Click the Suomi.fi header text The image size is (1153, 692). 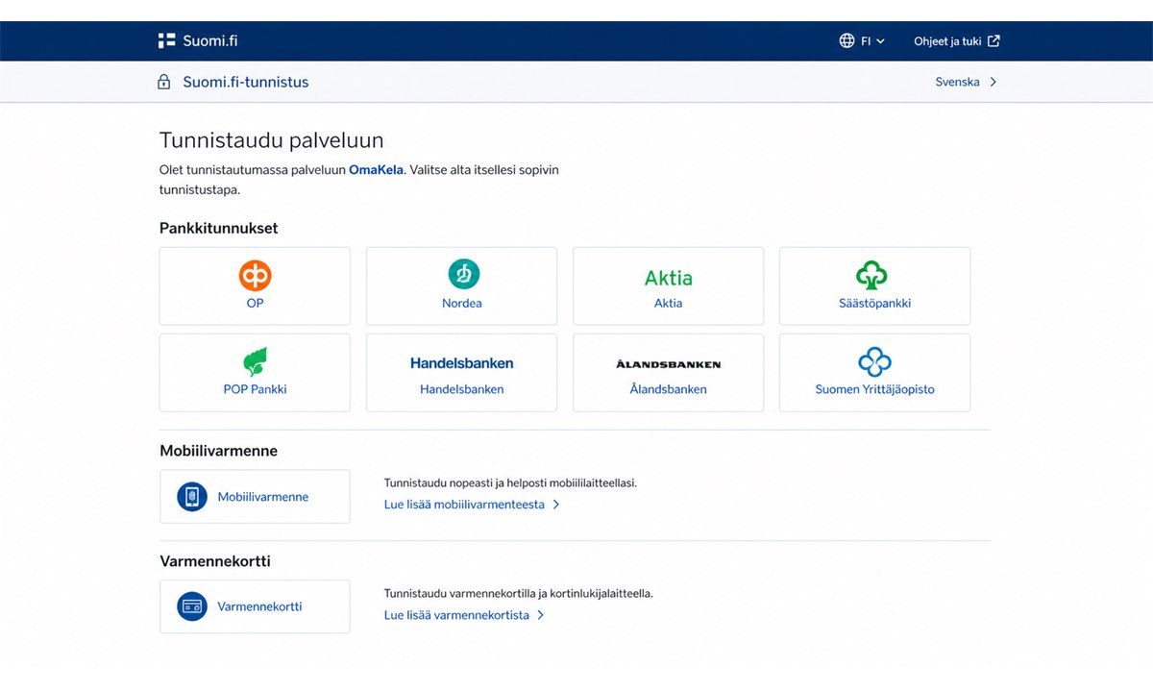pos(210,41)
